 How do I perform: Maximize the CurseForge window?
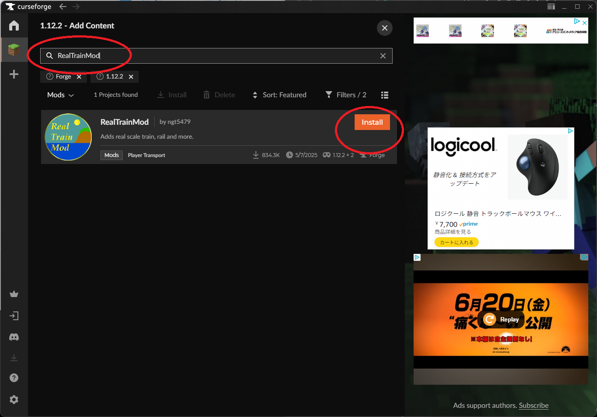(x=577, y=7)
